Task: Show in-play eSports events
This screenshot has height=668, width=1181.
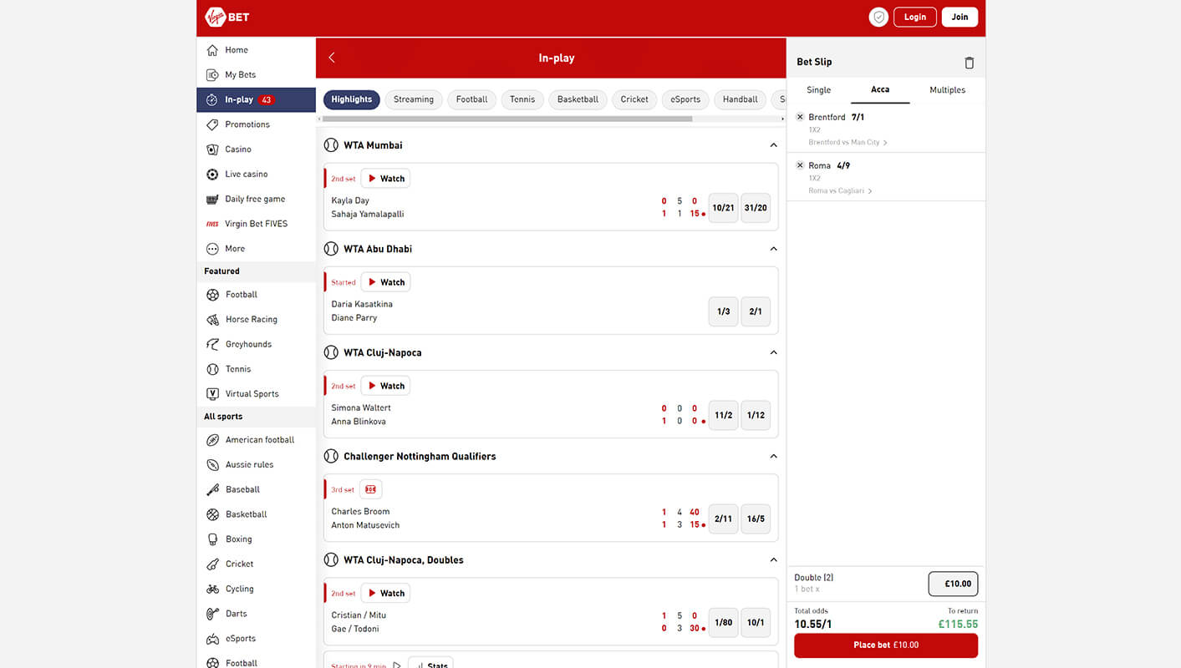Action: [x=685, y=100]
